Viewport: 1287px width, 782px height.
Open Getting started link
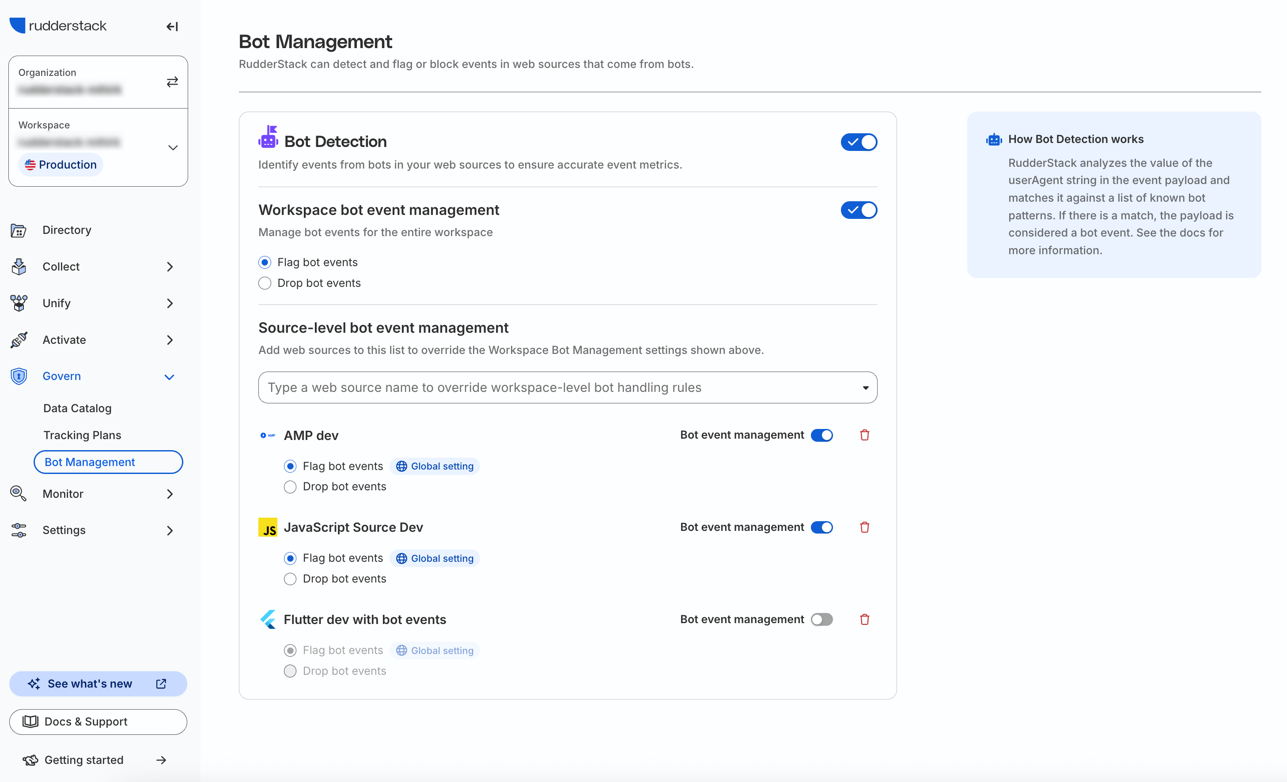coord(83,760)
